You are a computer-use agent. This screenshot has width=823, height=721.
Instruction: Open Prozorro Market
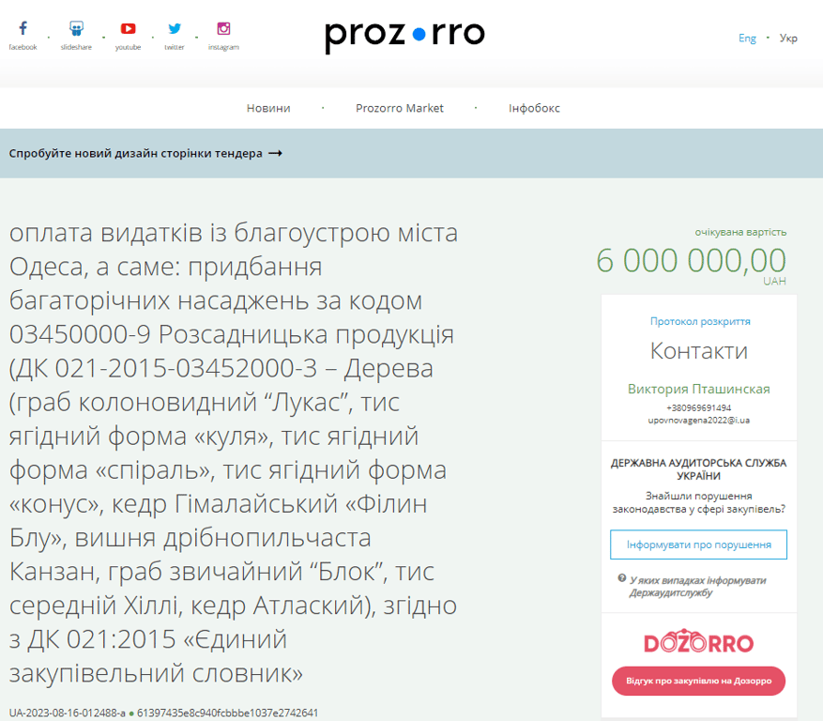400,108
